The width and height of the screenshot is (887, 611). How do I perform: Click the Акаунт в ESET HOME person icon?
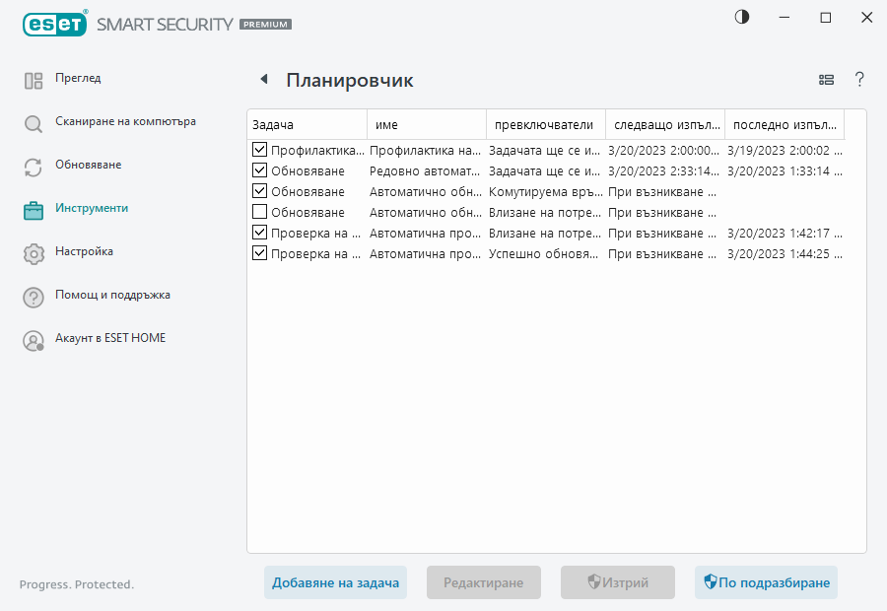pyautogui.click(x=33, y=338)
